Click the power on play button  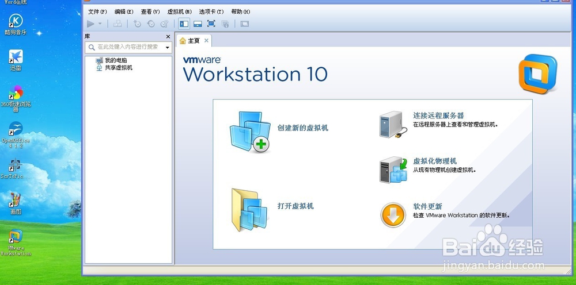[x=90, y=24]
